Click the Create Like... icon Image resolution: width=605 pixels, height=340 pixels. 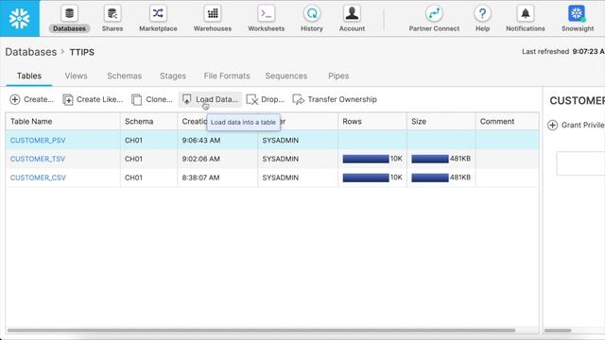tap(68, 99)
